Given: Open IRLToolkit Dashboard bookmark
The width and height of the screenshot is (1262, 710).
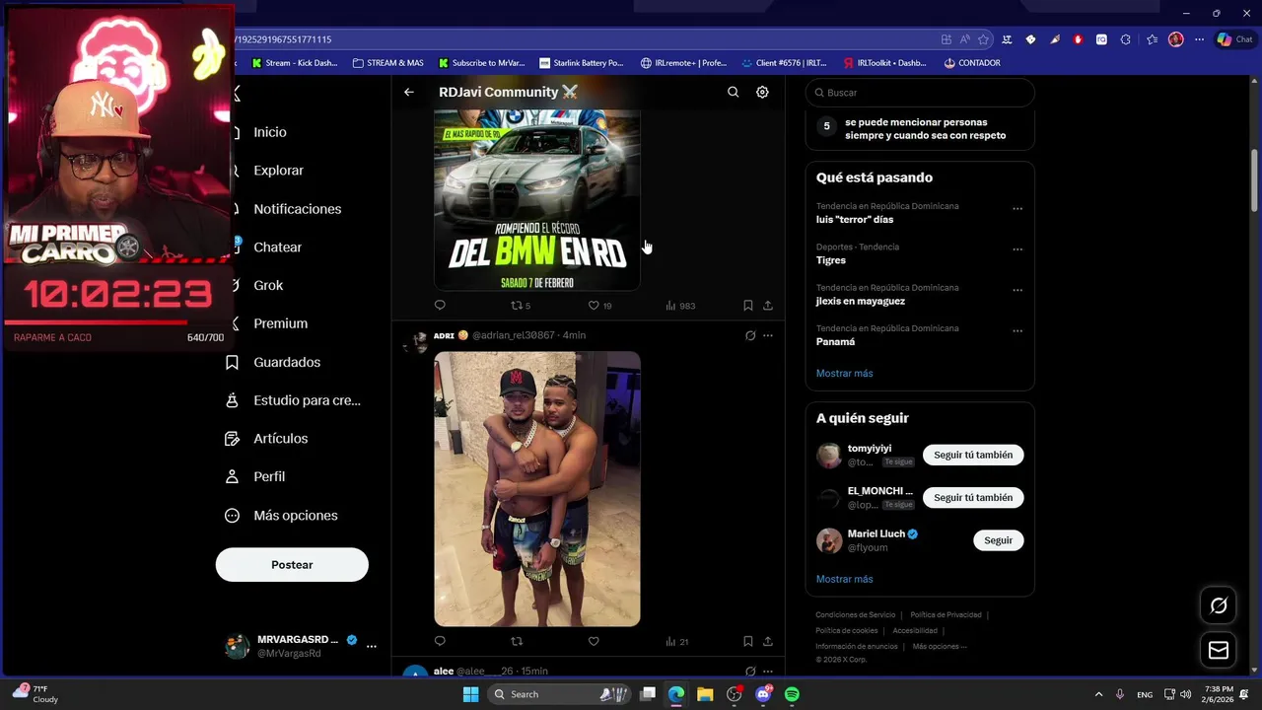Looking at the screenshot, I should (884, 63).
